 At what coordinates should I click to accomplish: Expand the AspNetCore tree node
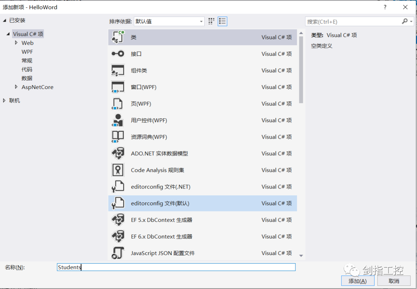click(x=16, y=87)
